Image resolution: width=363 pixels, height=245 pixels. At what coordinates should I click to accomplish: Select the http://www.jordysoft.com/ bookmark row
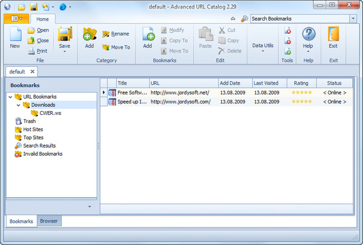click(181, 102)
